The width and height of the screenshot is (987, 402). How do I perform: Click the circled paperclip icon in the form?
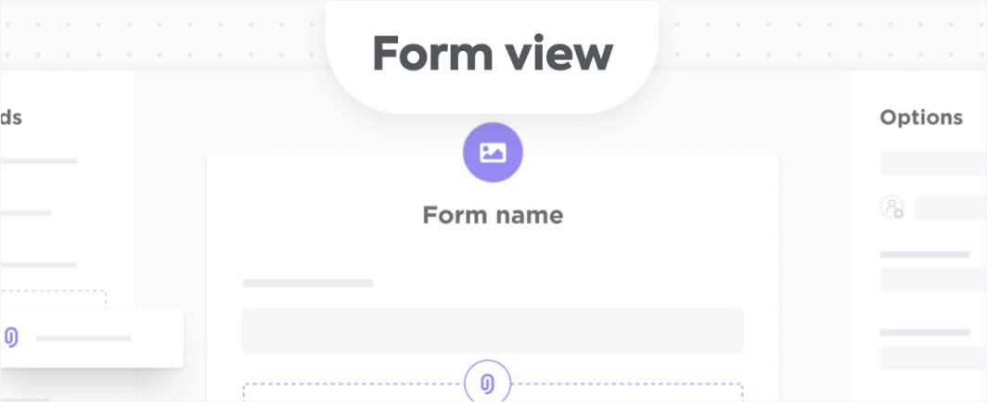pos(487,383)
